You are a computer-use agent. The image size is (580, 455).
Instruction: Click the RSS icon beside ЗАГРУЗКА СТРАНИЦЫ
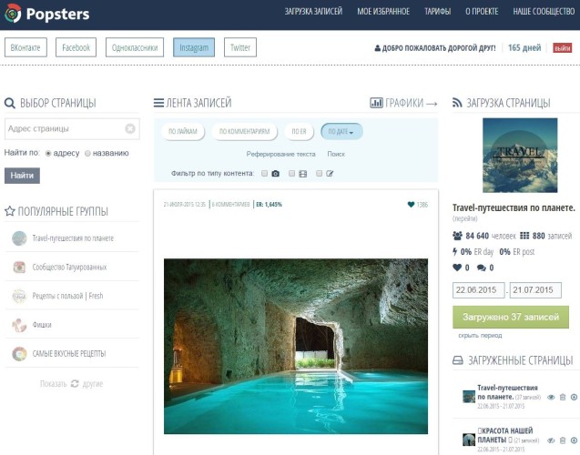point(457,103)
